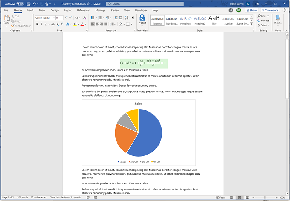Click the Undo arrow icon
This screenshot has width=290, height=201.
click(x=34, y=4)
